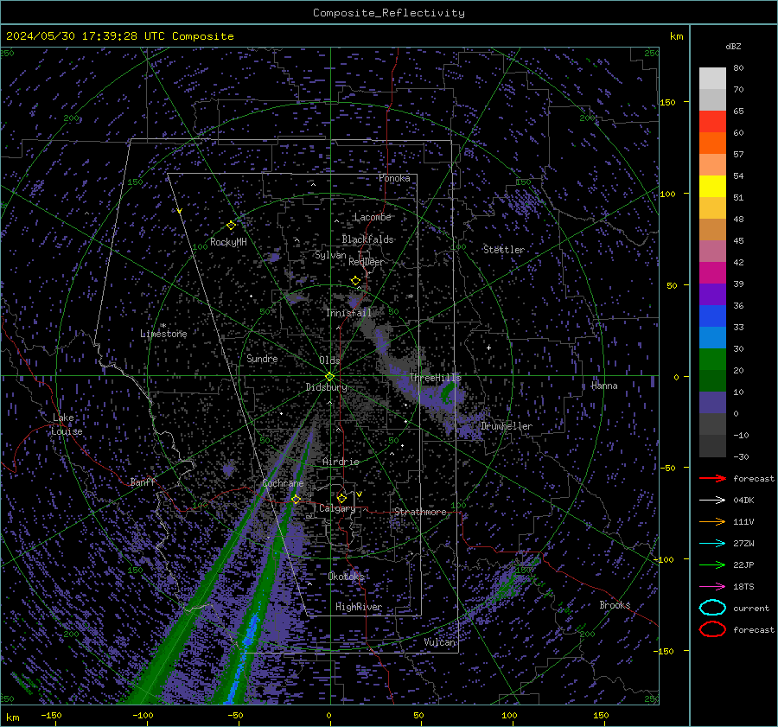Click the Okotoks city label
Image resolution: width=778 pixels, height=727 pixels.
(x=347, y=576)
